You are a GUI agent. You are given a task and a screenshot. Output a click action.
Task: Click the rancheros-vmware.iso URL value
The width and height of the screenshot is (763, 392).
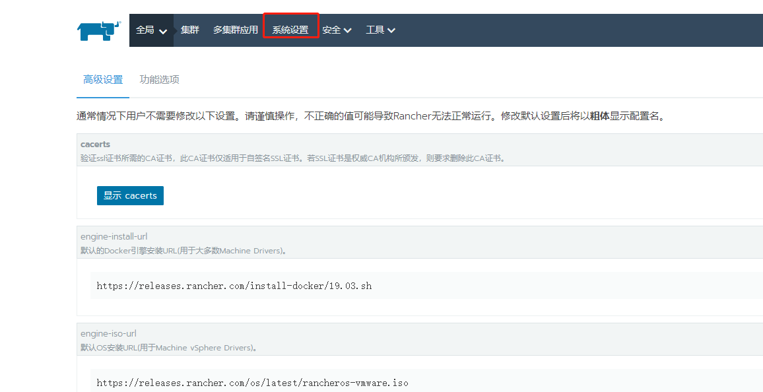(x=253, y=383)
